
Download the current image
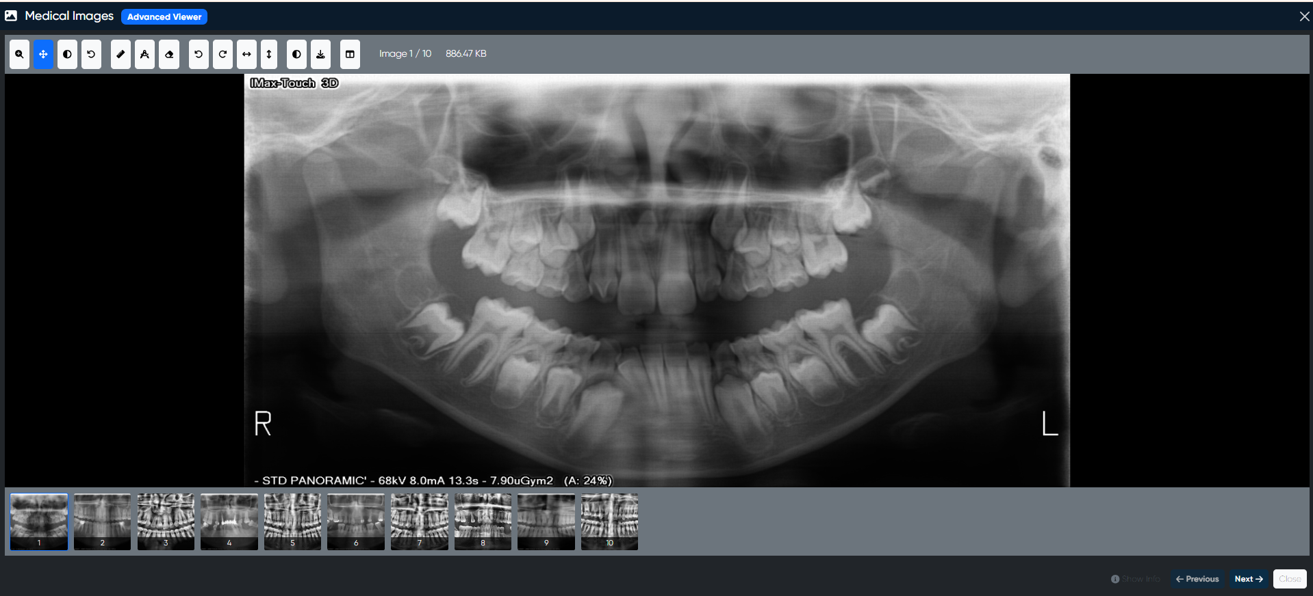click(320, 54)
